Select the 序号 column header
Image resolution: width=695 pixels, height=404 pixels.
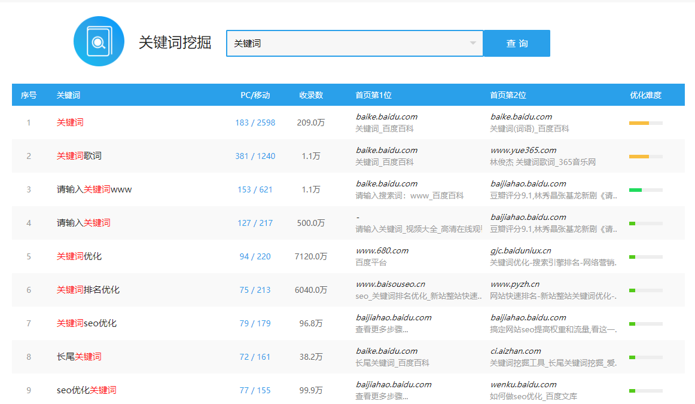29,95
